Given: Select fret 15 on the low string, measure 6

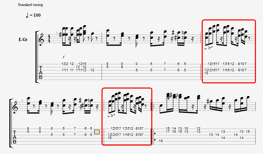Looking at the screenshot, I should coord(161,141).
